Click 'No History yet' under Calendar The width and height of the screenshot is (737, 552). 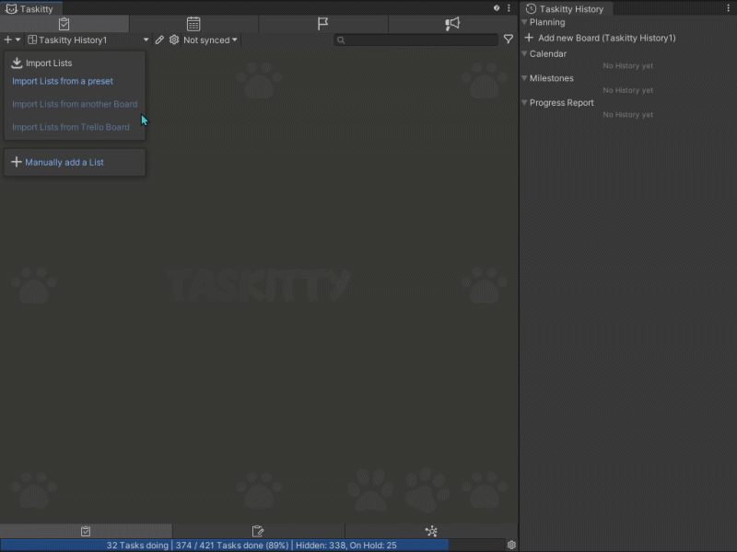(x=628, y=65)
